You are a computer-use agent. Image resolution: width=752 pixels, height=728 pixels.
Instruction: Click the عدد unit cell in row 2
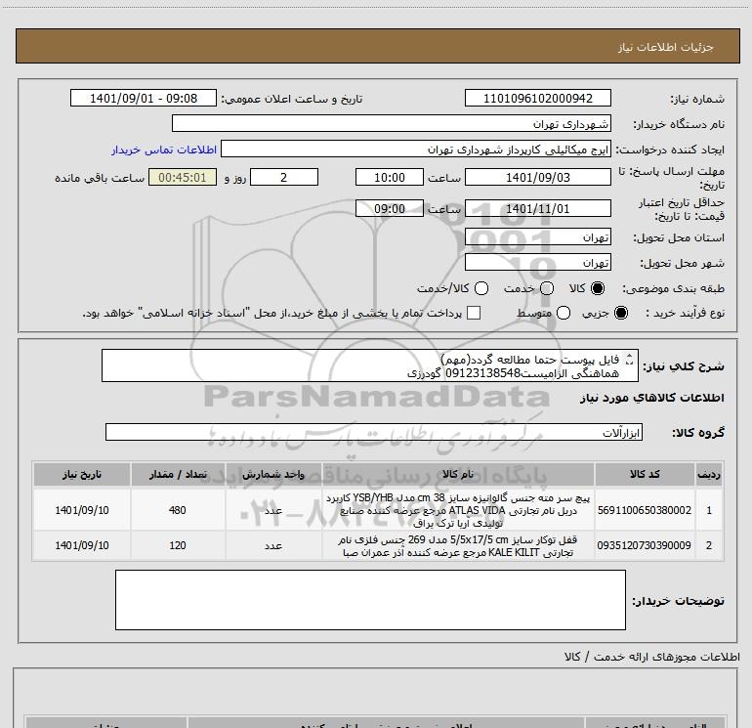click(273, 545)
